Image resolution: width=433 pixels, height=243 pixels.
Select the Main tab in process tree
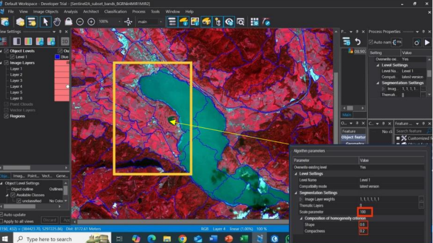pos(347,115)
